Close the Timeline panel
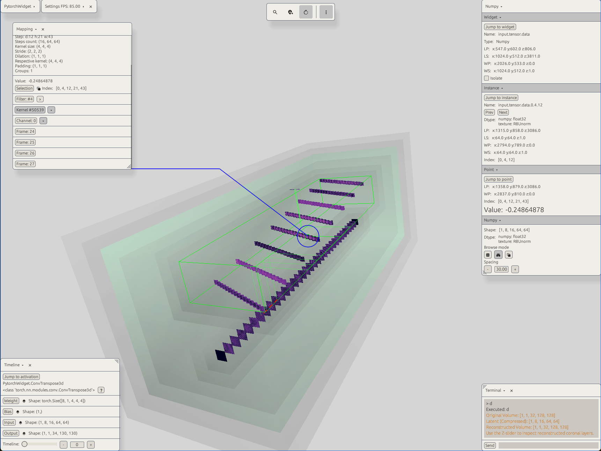 click(x=30, y=365)
